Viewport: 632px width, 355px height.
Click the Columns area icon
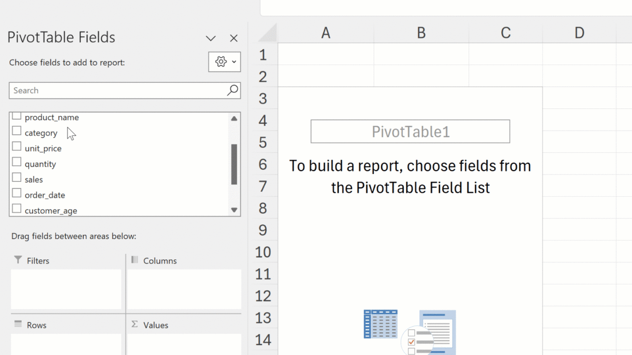(x=134, y=260)
